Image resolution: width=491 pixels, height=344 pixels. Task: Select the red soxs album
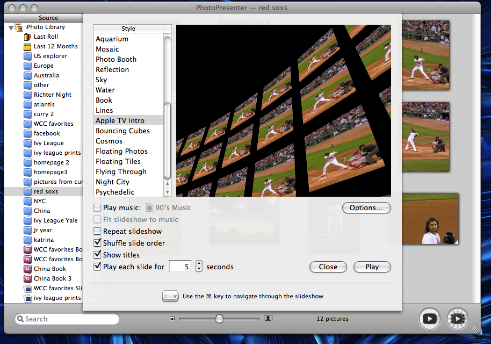[x=44, y=191]
